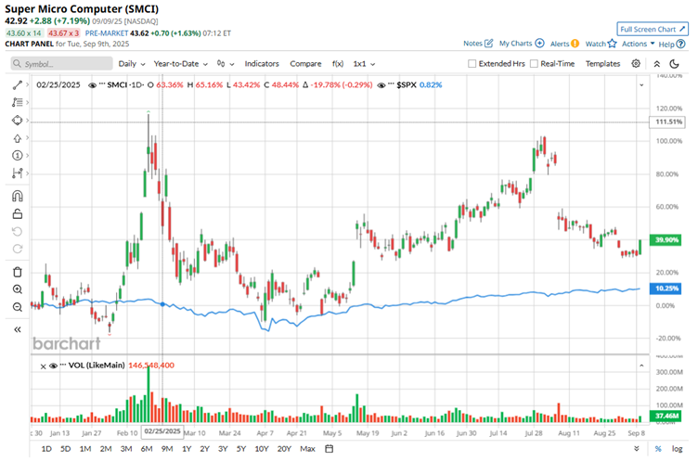
Task: Toggle VOL indicator visibility eye
Action: coord(54,366)
